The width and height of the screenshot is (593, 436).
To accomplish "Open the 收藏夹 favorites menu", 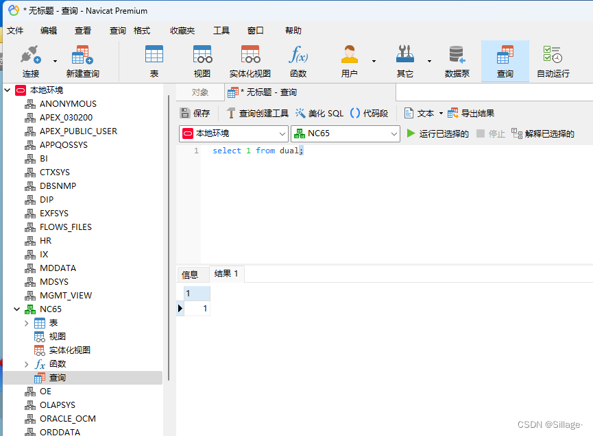I will tap(182, 31).
